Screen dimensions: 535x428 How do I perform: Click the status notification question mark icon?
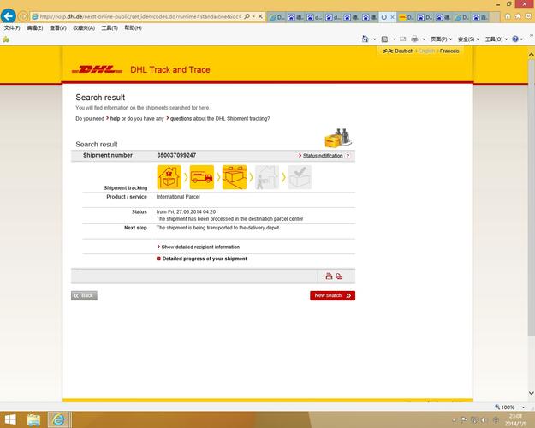348,156
